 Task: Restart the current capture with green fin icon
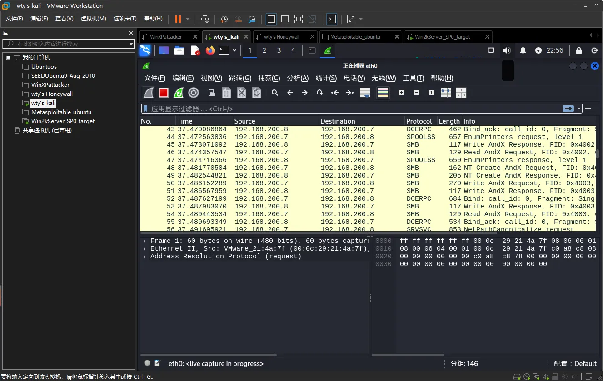[x=179, y=93]
